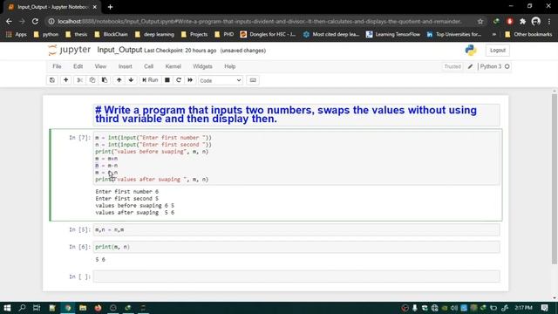Run the selected cell
The image size is (558, 314).
click(x=150, y=80)
